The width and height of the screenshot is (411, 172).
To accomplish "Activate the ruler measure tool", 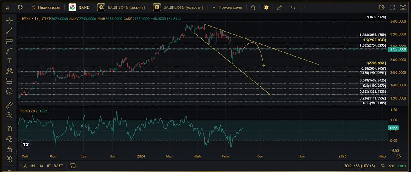I will click(9, 105).
